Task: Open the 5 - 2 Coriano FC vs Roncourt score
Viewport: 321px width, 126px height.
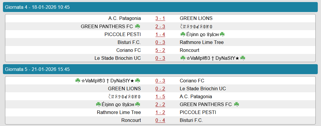Action: click(160, 50)
